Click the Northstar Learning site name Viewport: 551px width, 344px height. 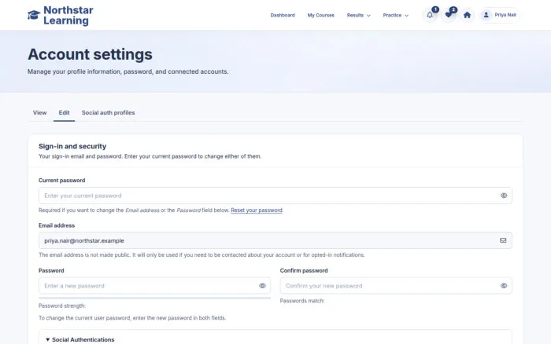pyautogui.click(x=68, y=16)
